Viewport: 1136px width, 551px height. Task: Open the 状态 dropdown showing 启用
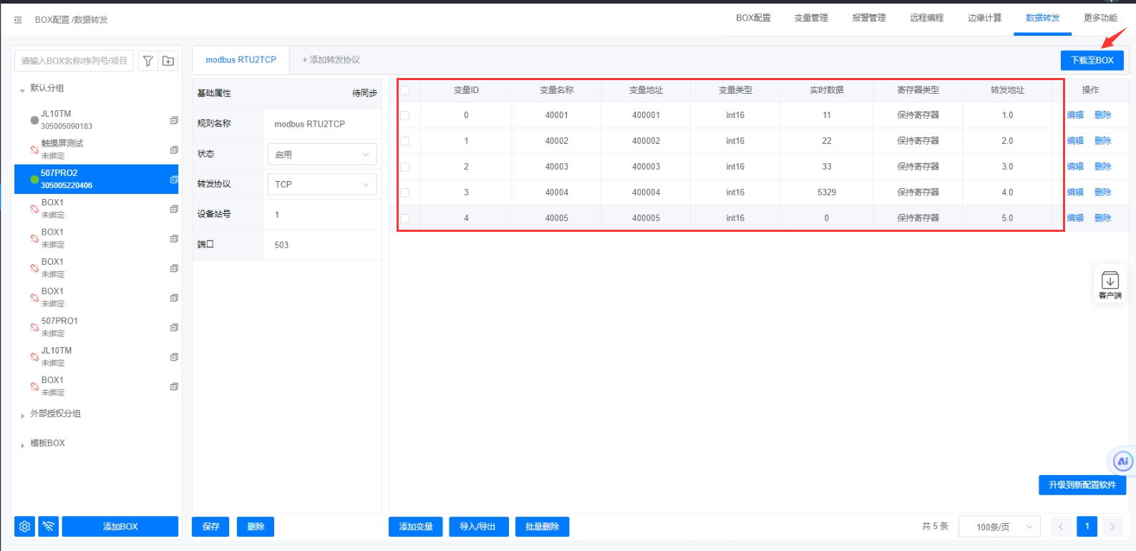click(322, 154)
